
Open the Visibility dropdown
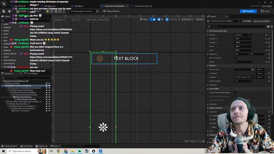(x=244, y=77)
